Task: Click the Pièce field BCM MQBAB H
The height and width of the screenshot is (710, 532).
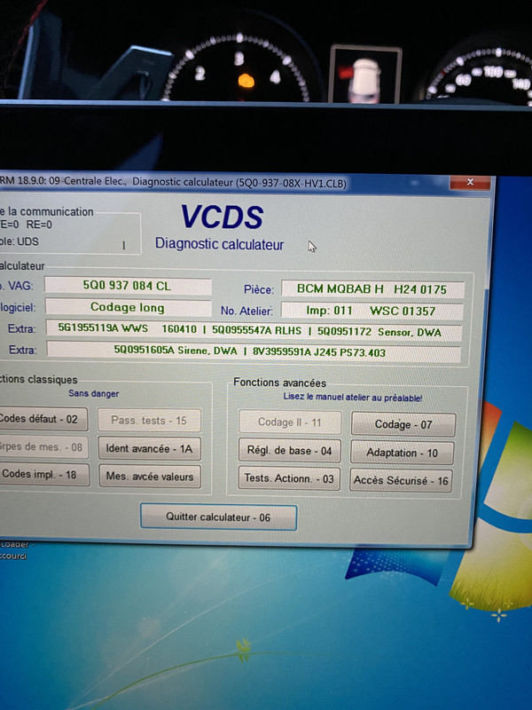Action: 372,289
